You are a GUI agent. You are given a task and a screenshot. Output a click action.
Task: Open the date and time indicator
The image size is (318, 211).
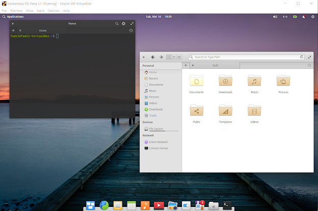[159, 17]
